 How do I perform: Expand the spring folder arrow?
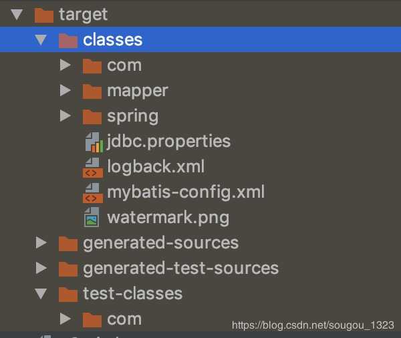[65, 116]
